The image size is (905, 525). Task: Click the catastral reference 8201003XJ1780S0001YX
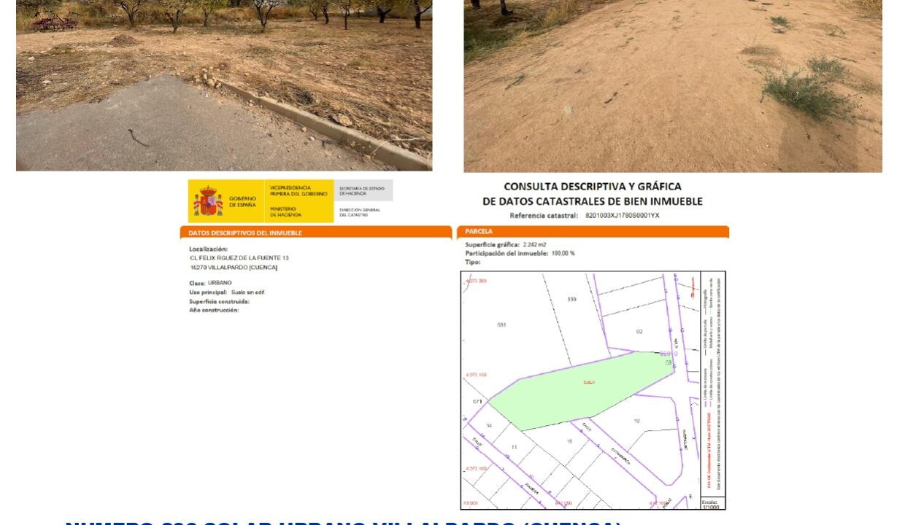coord(622,216)
